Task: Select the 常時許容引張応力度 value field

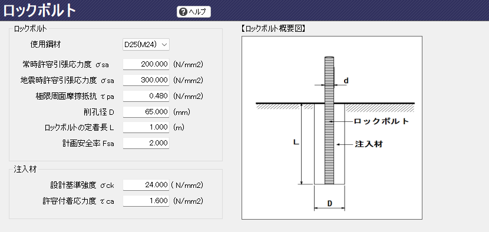Action: 146,65
